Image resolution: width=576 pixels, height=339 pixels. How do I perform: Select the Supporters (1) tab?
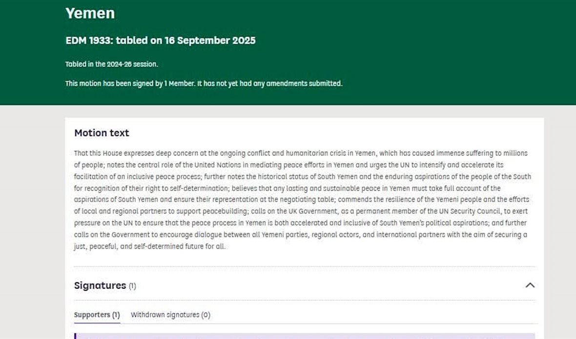(x=97, y=315)
